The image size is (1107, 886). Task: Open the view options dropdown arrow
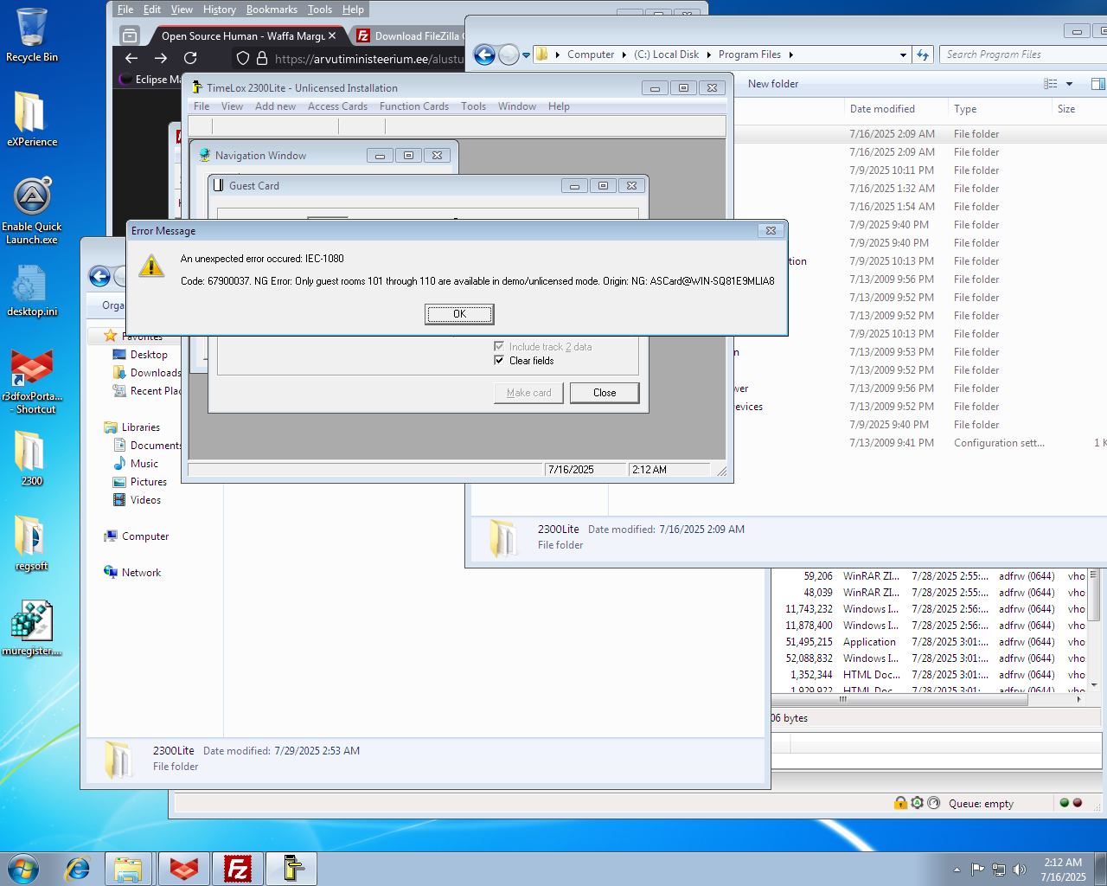1069,84
